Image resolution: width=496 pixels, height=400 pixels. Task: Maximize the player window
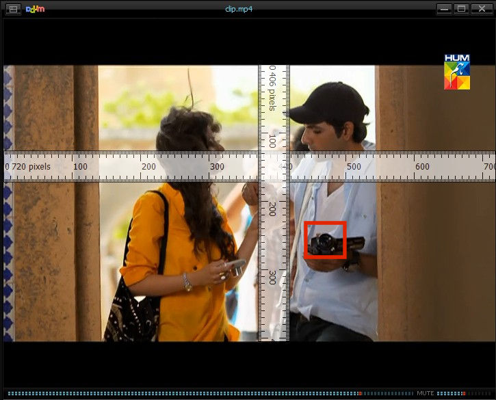(462, 9)
